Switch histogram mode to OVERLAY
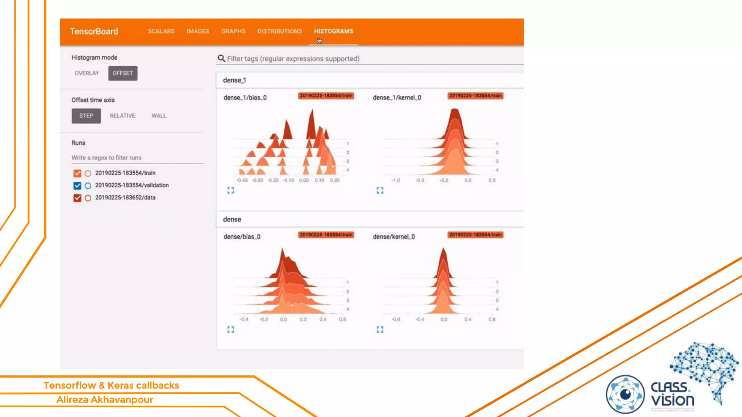Image resolution: width=742 pixels, height=417 pixels. pyautogui.click(x=87, y=73)
